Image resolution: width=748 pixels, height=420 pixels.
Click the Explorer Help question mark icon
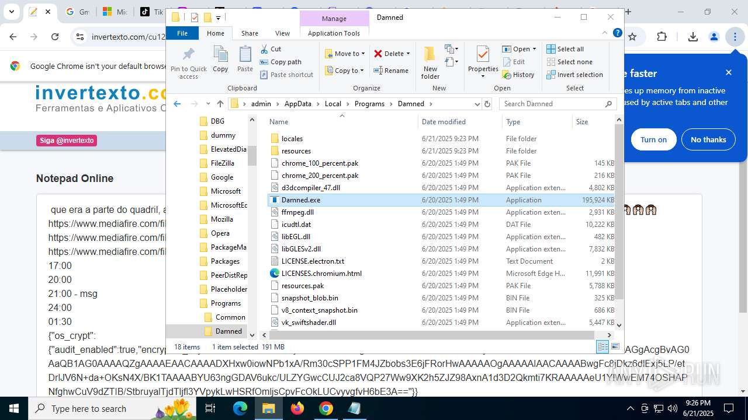(x=617, y=33)
